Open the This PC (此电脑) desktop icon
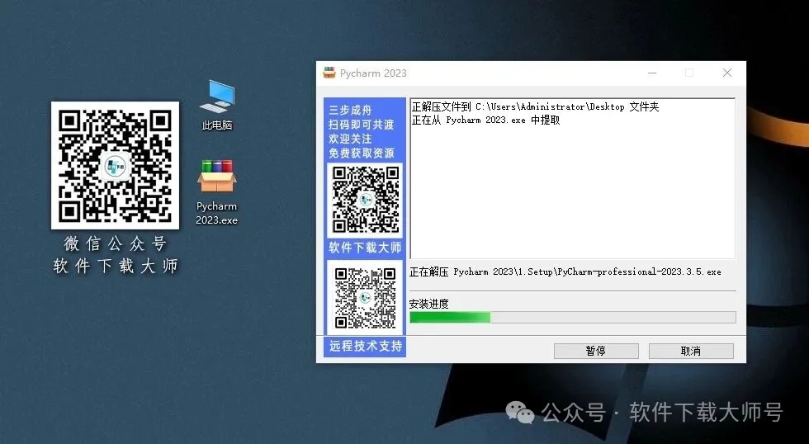The height and width of the screenshot is (444, 809). 216,105
